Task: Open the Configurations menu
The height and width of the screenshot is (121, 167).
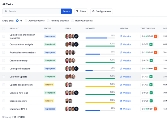Action: pos(101,11)
